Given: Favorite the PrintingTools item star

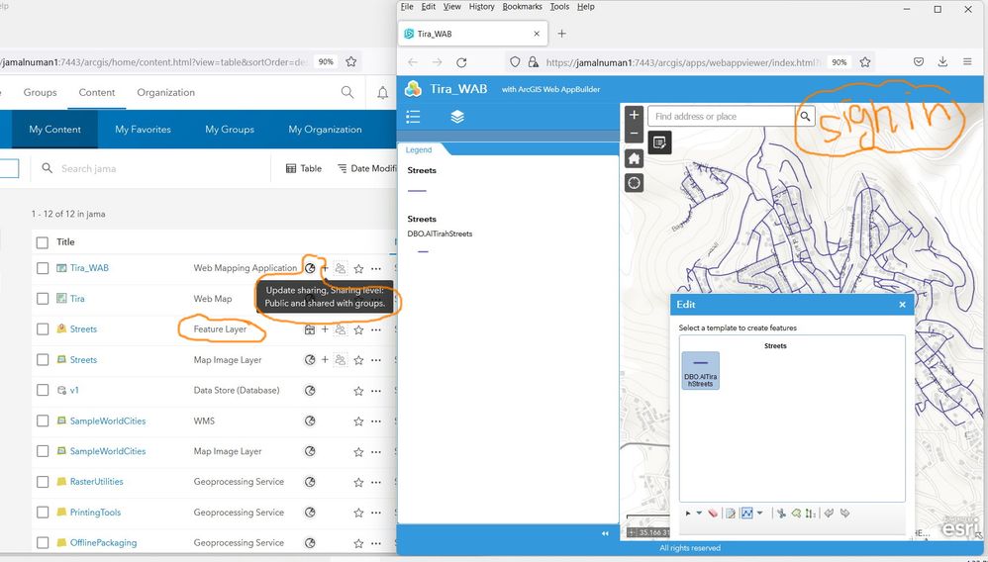Looking at the screenshot, I should click(x=358, y=513).
